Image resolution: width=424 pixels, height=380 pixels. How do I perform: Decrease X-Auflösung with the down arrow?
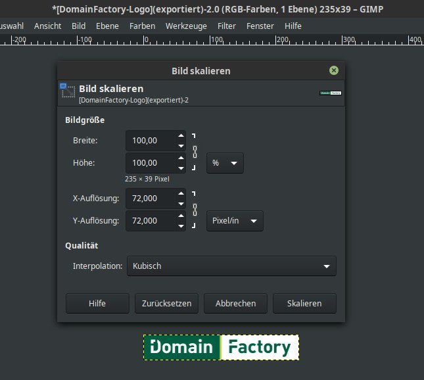(x=181, y=204)
